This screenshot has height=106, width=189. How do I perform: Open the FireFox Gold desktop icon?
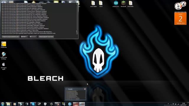click(x=4, y=56)
